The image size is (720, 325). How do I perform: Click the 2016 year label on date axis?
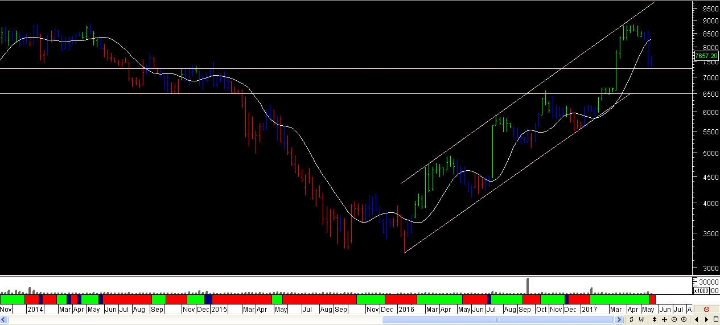(406, 310)
